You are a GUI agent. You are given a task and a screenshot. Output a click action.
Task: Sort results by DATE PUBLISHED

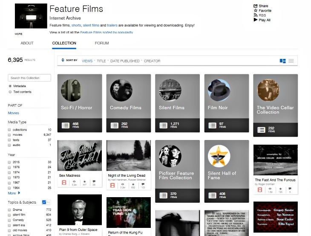point(125,61)
